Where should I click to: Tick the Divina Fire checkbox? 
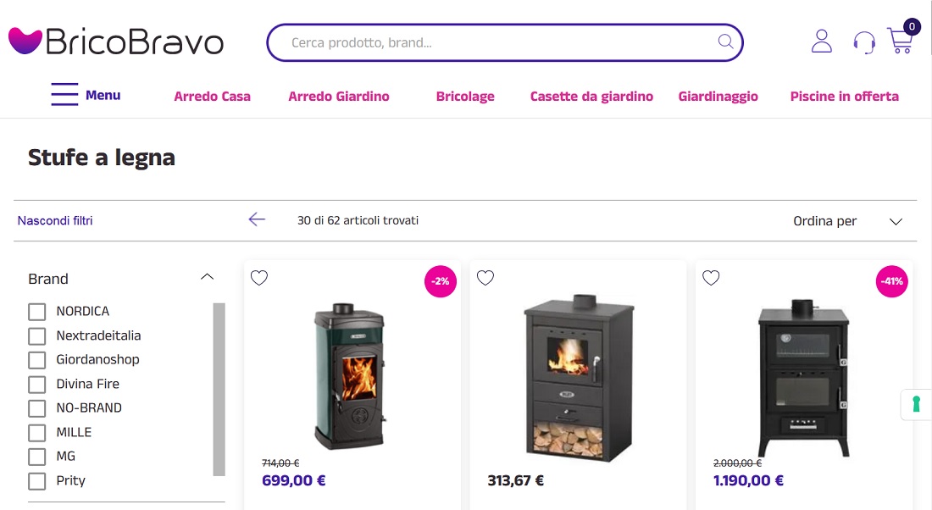pos(36,384)
